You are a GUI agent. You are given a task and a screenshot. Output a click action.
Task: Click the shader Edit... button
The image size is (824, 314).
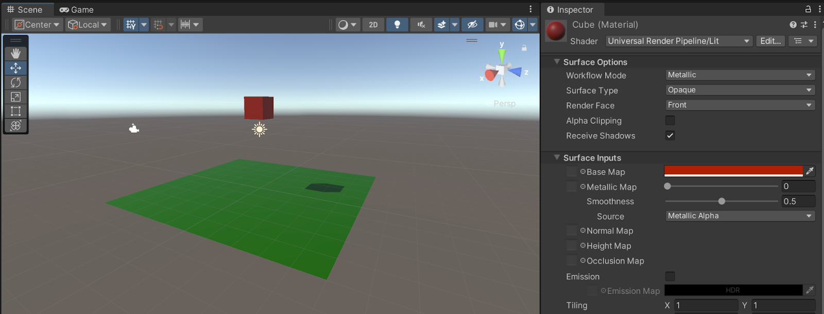click(x=770, y=41)
